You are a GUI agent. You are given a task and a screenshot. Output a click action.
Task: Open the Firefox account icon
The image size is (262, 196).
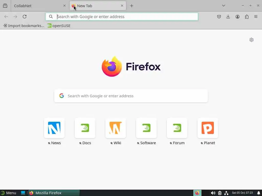tap(237, 17)
